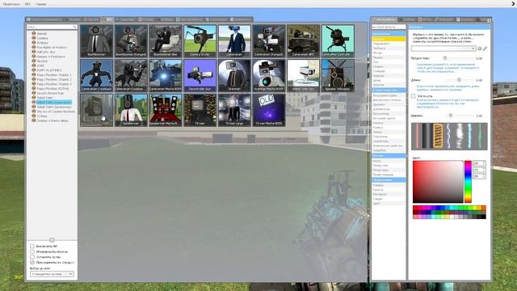Spawn the Camera Strider NPC
Image resolution: width=517 pixels, height=291 pixels.
click(x=200, y=41)
